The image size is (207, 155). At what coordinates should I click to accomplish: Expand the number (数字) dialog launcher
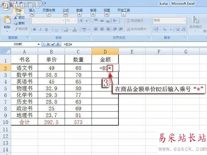pos(185,37)
